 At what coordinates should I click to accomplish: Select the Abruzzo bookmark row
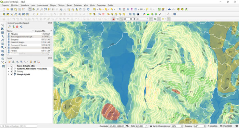[29, 34]
